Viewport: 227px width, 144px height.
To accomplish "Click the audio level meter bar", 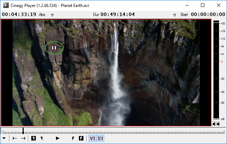I will click(216, 70).
